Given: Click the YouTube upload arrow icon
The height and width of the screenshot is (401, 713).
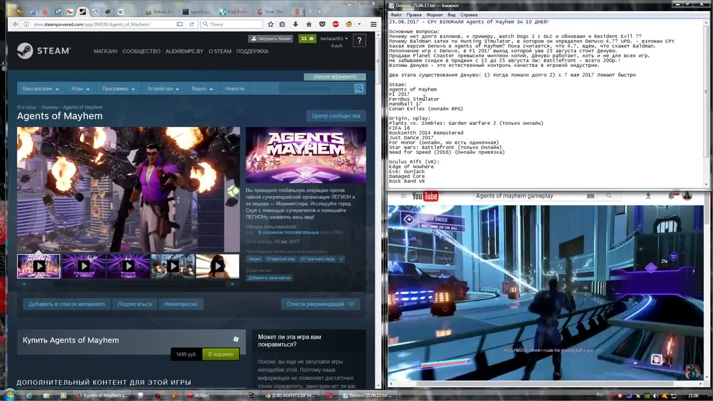Looking at the screenshot, I should 648,195.
